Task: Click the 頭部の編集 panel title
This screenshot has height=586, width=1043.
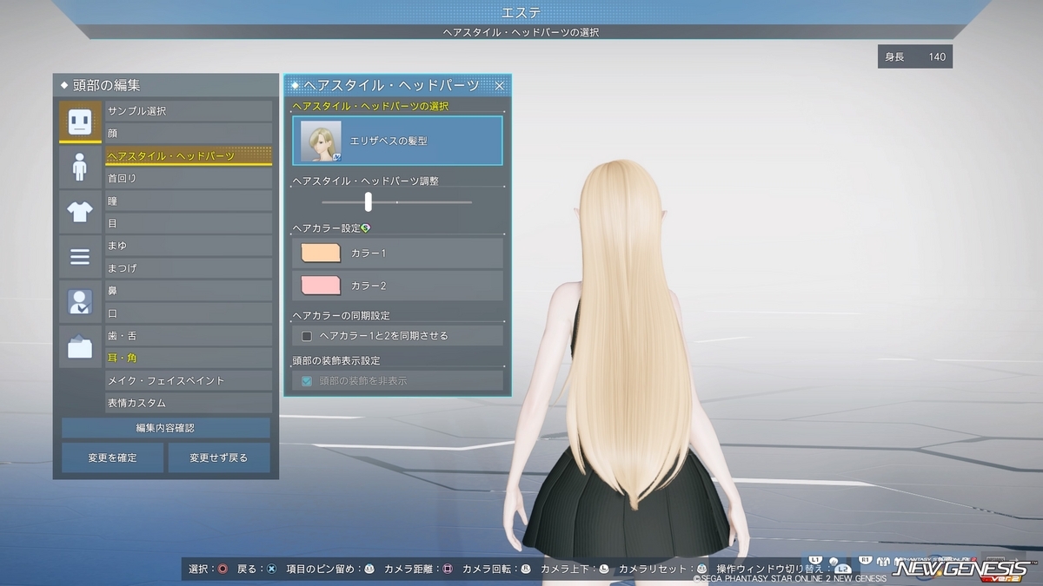Action: (106, 85)
